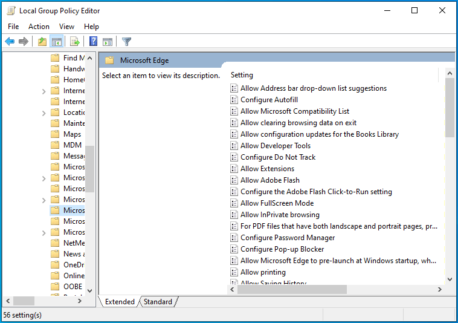Toggle the Show/Hide Action Pane icon

108,42
